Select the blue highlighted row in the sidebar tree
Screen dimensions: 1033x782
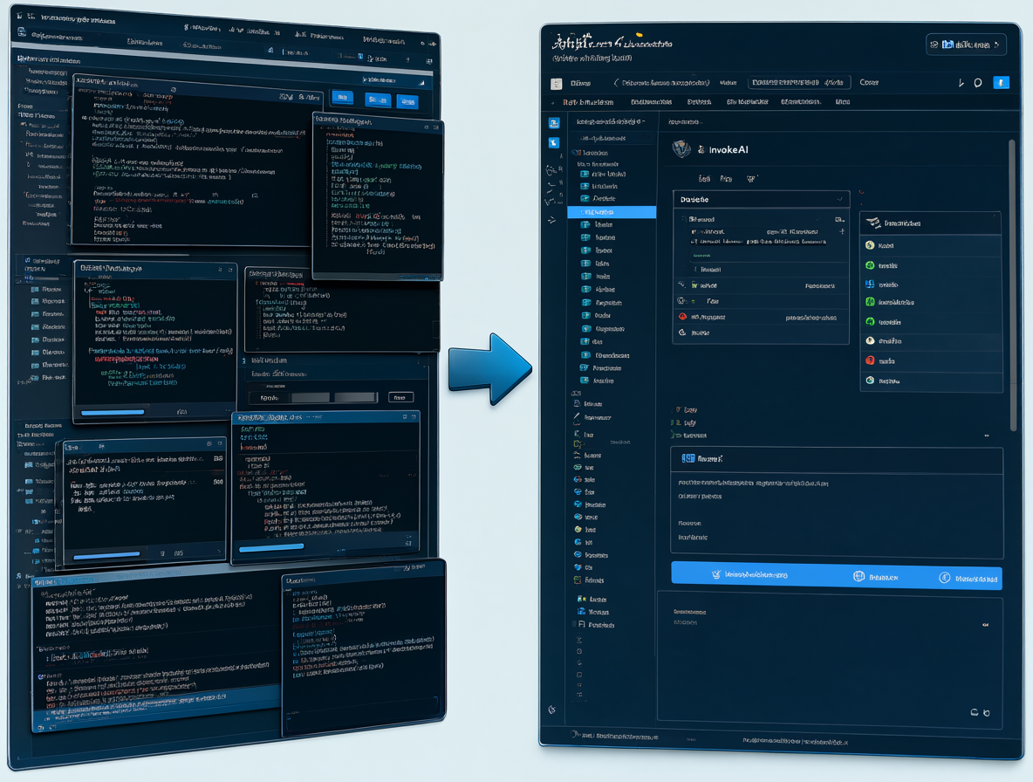[612, 212]
